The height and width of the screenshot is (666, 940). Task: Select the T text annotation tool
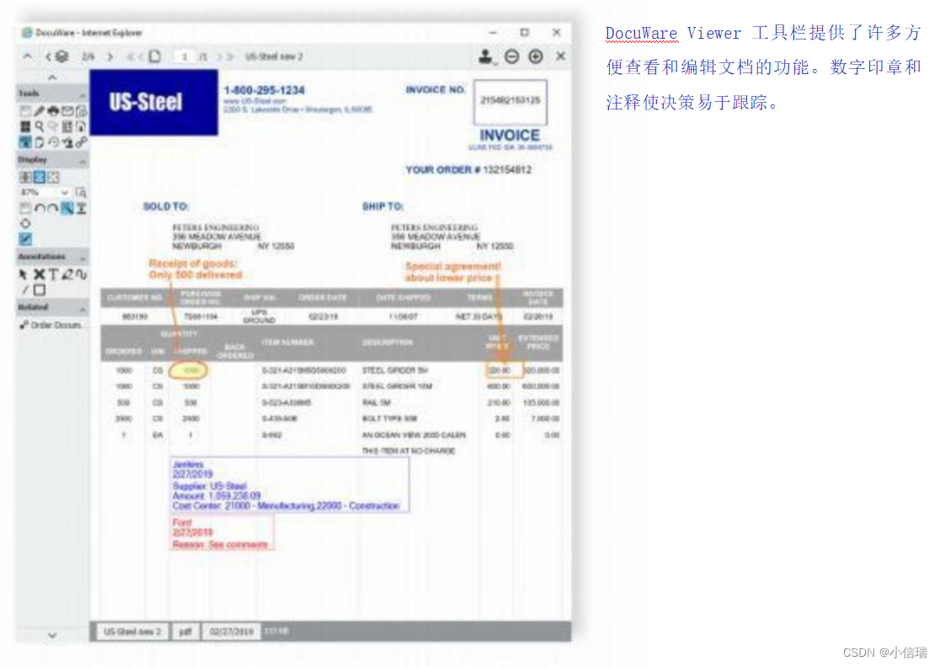pos(53,274)
